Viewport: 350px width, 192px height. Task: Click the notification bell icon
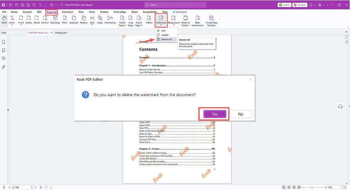click(x=311, y=5)
